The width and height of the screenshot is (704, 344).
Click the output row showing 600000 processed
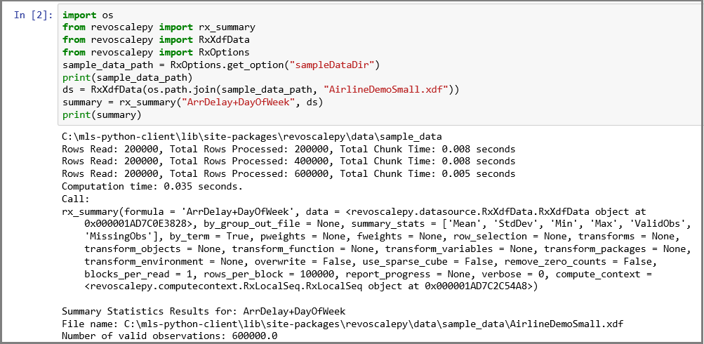click(x=288, y=174)
